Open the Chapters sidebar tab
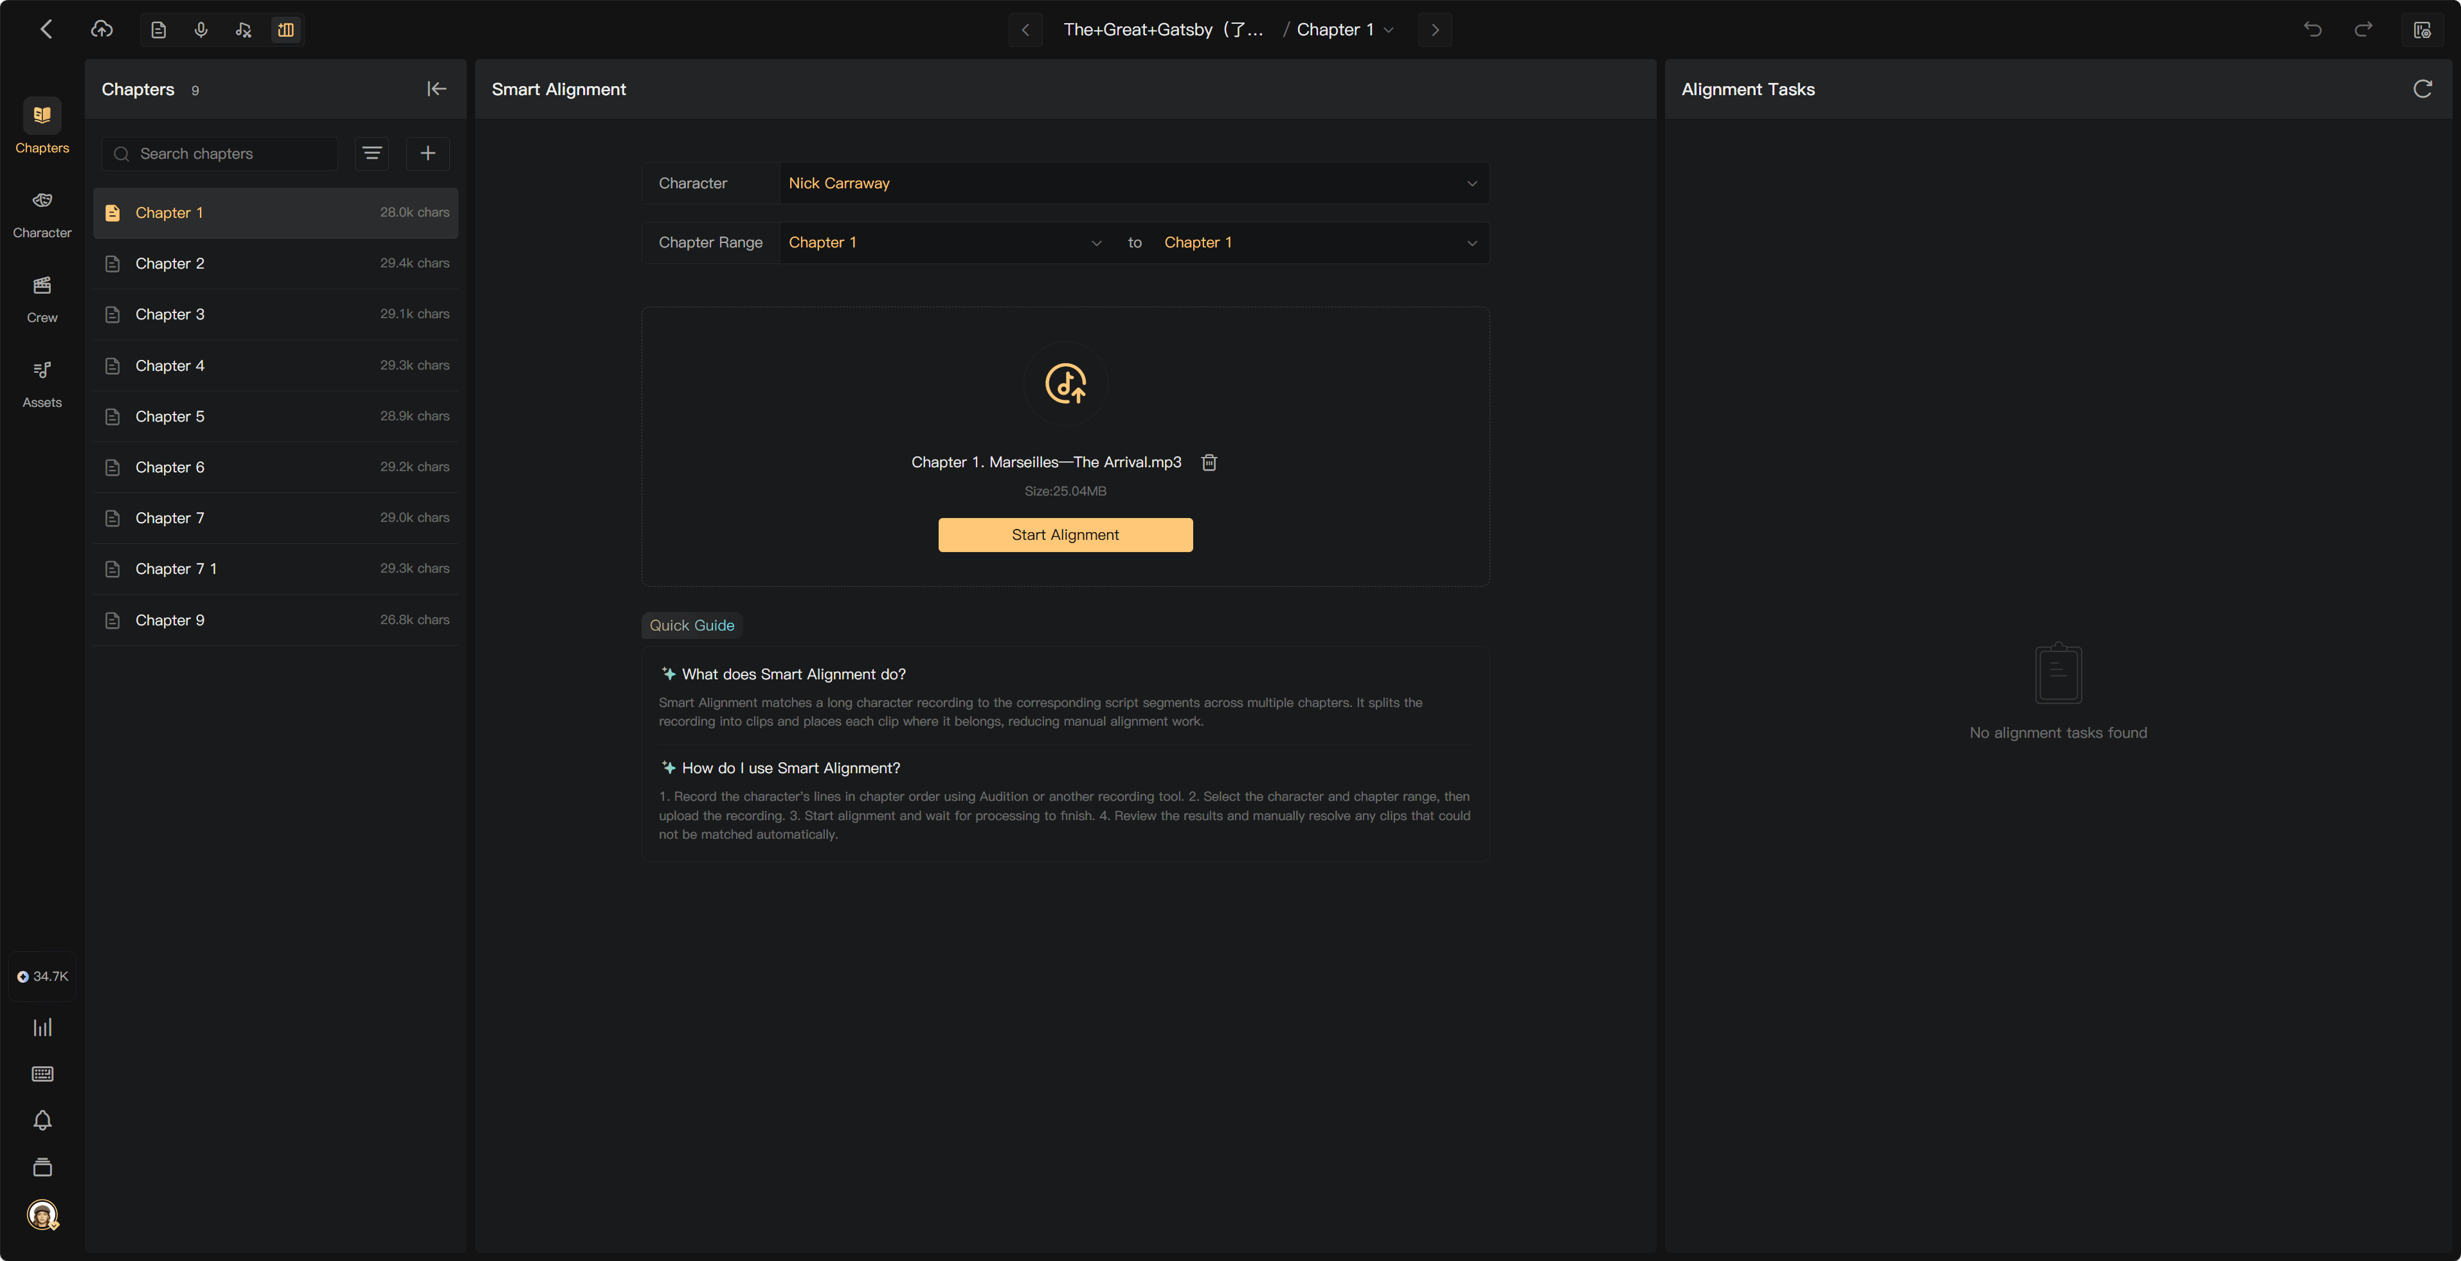The height and width of the screenshot is (1261, 2461). [42, 126]
